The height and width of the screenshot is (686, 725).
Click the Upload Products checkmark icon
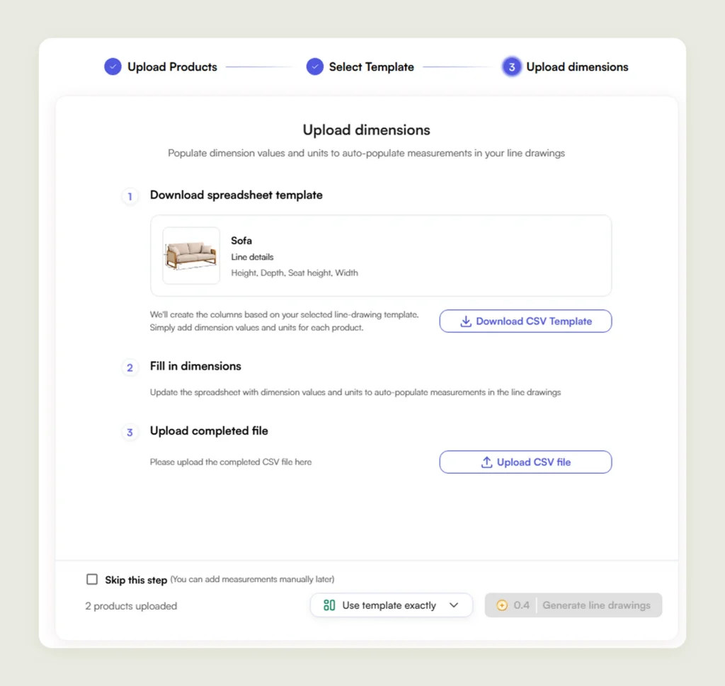tap(113, 67)
